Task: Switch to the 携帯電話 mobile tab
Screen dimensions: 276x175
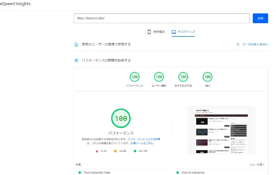Action: 156,32
